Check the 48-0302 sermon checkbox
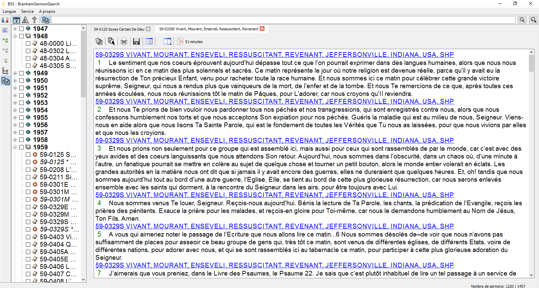Viewport: 539px width, 288px height. 28,51
